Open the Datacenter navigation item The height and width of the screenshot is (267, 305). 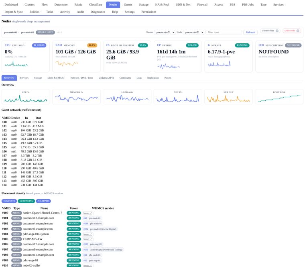pos(61,4)
